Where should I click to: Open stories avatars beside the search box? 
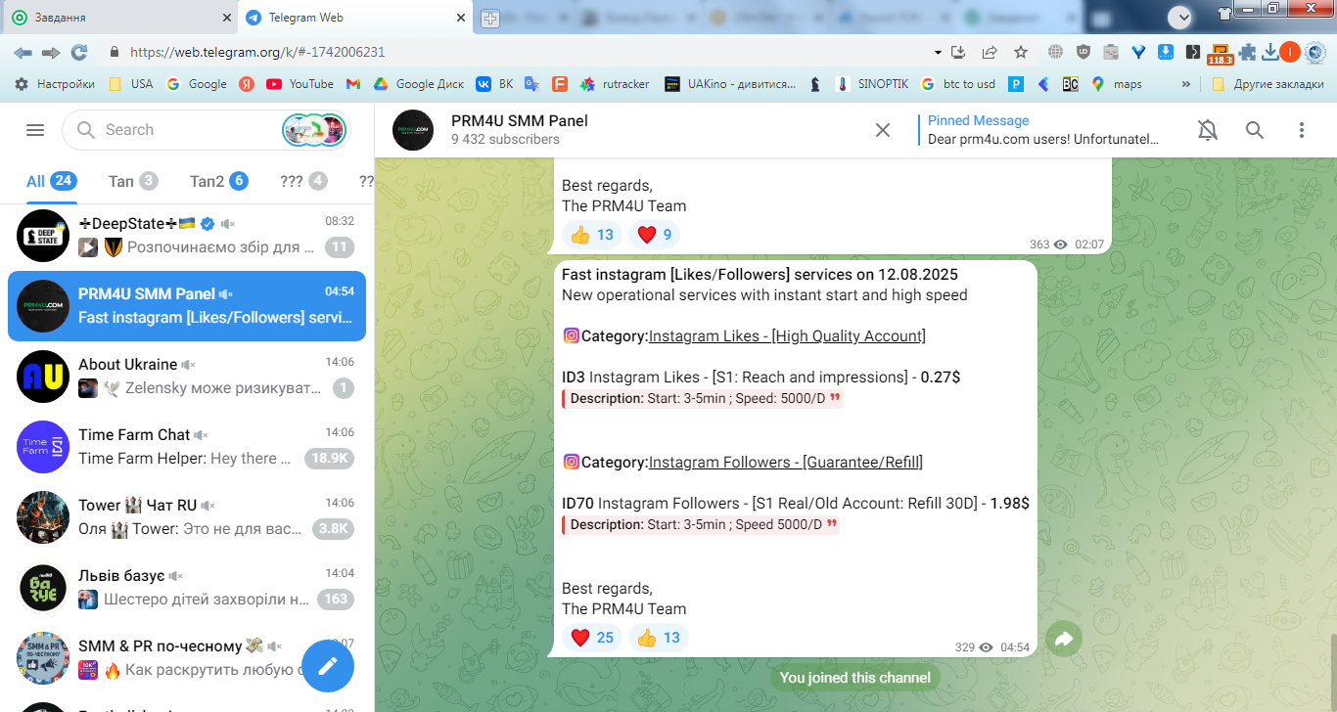point(314,130)
